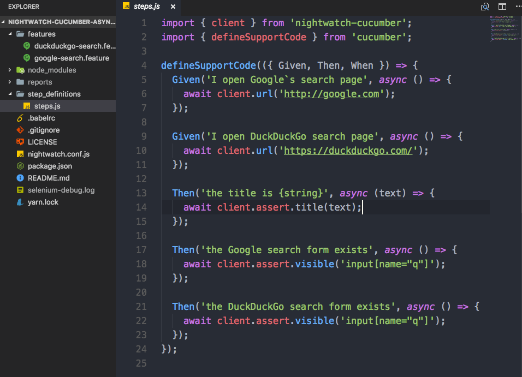Click 'the Google search form exists' string
Screen dimensions: 522x377
287,250
